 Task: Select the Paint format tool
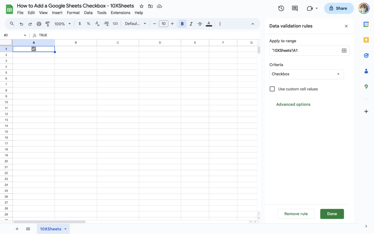[47, 23]
